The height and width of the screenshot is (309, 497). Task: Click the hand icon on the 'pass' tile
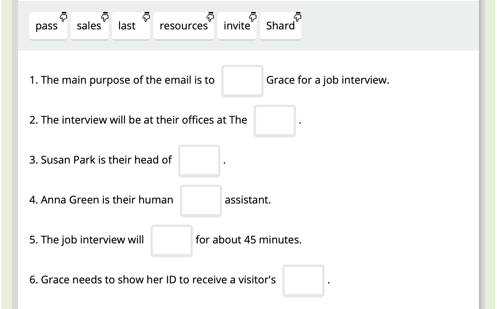point(63,17)
